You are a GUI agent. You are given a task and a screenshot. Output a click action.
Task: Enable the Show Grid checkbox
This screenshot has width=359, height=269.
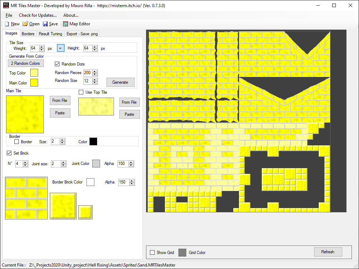(152, 253)
